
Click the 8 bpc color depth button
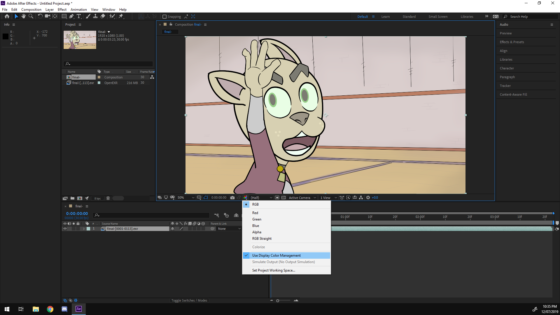pos(97,198)
